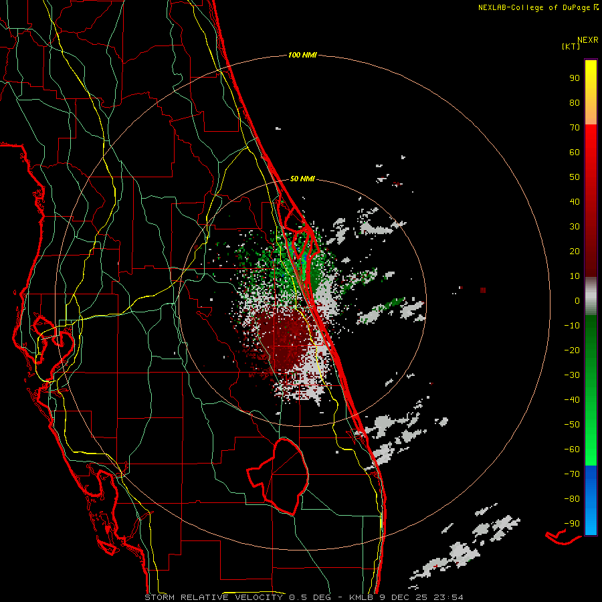Click the large dark red outbound velocity area
This screenshot has width=602, height=602.
286,338
